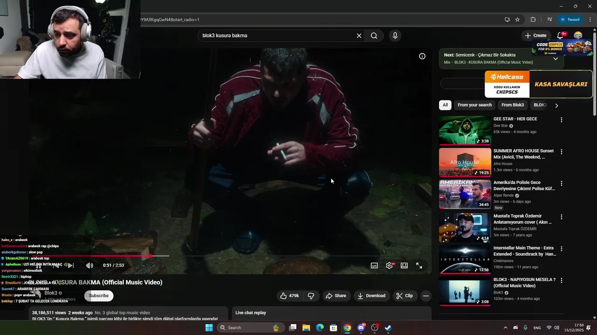Switch to Chrome on the taskbar
The height and width of the screenshot is (335, 597).
point(347,328)
